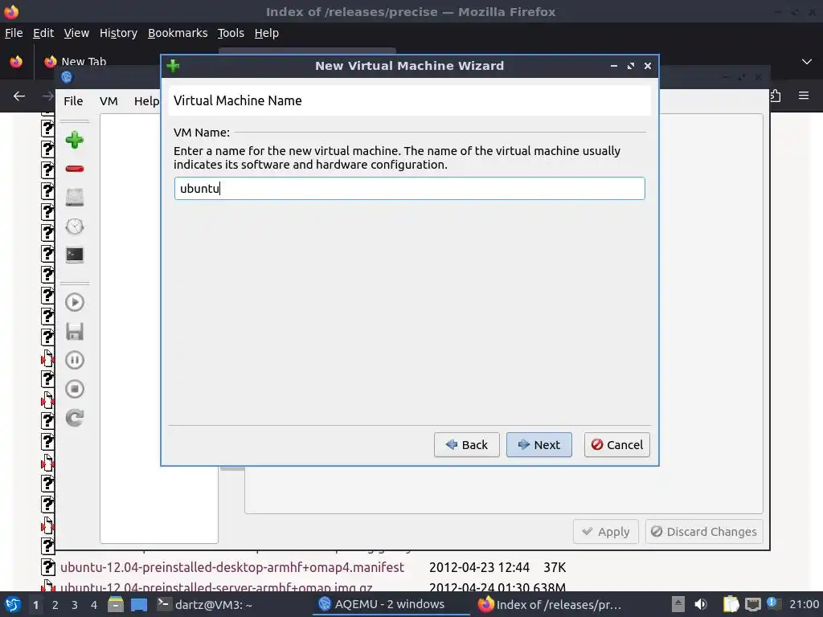Open the taskbar start menu icon
Viewport: 823px width, 617px height.
point(13,605)
